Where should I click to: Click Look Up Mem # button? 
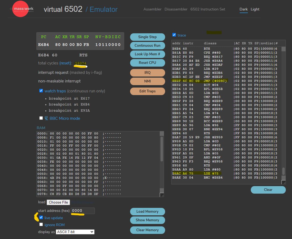pyautogui.click(x=148, y=54)
